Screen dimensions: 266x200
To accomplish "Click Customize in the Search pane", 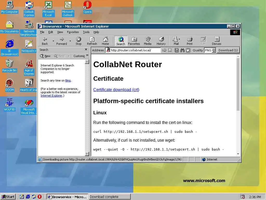I will (x=79, y=56).
